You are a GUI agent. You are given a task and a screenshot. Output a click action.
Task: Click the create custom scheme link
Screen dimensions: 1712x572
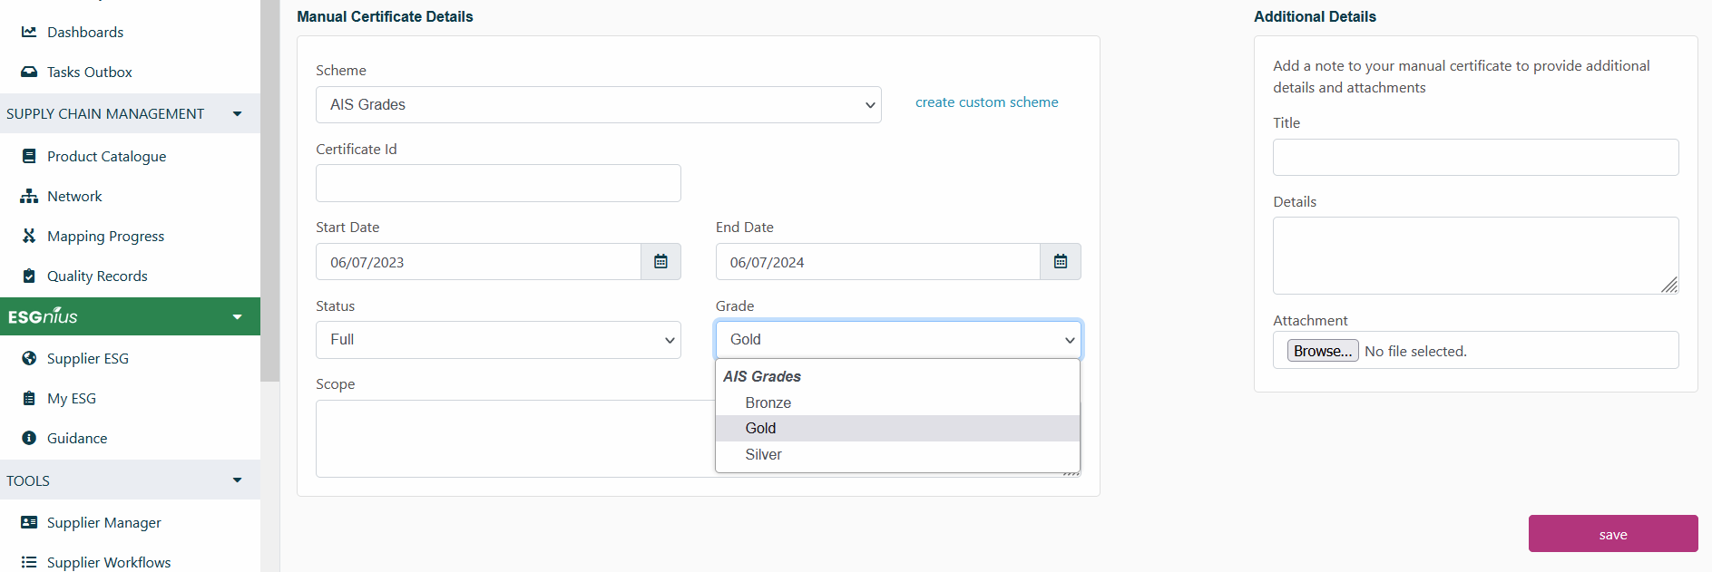pyautogui.click(x=986, y=102)
